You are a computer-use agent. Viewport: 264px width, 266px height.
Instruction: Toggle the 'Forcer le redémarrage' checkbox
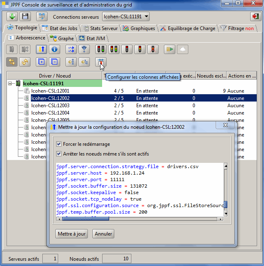(x=59, y=144)
